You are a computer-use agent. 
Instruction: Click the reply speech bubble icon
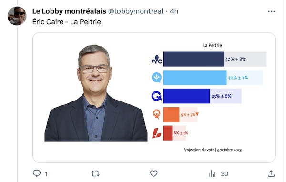tap(37, 173)
